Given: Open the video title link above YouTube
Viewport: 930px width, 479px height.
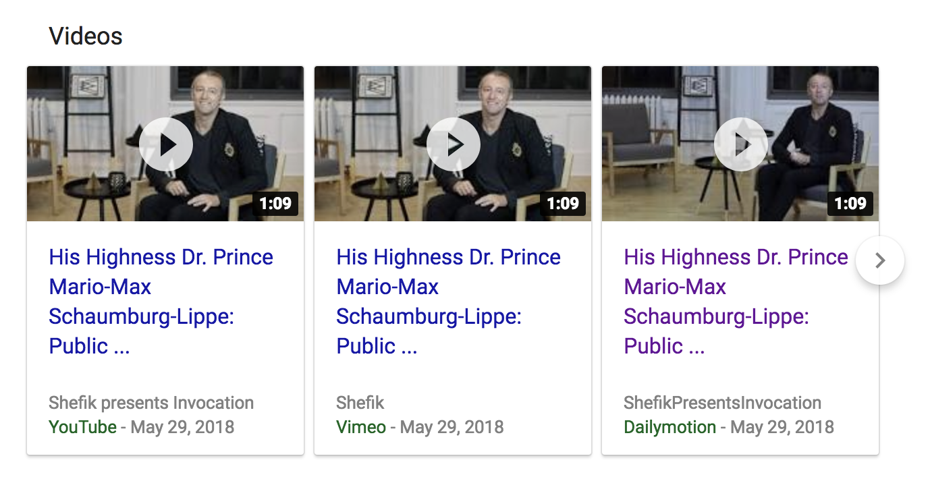Looking at the screenshot, I should click(161, 301).
